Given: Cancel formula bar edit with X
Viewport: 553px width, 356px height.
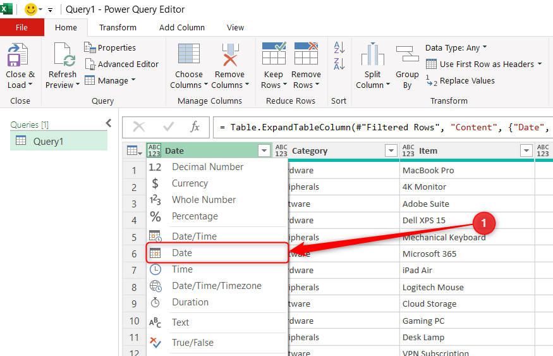Looking at the screenshot, I should (139, 126).
